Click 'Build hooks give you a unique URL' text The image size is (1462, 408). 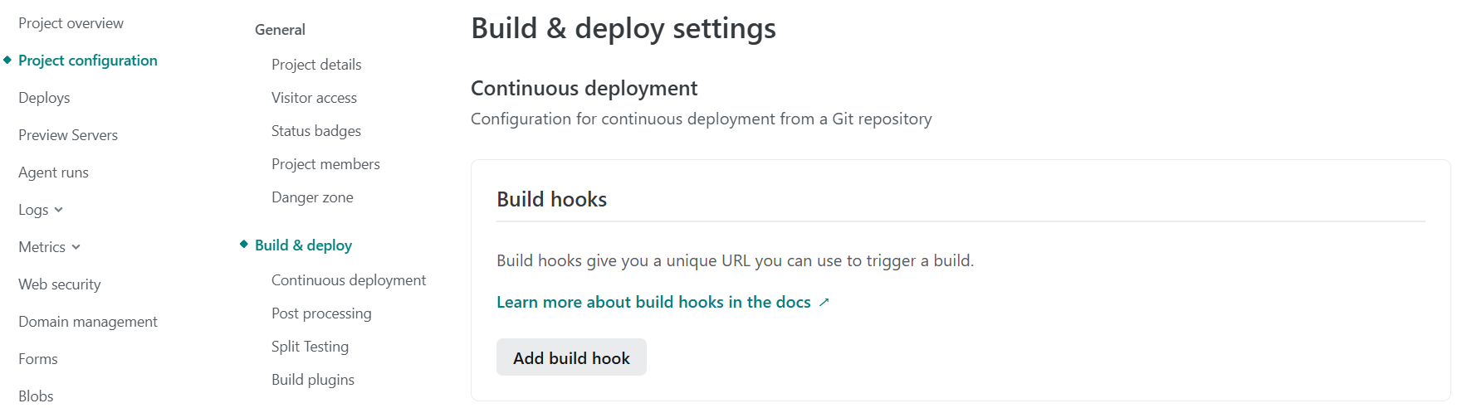point(735,260)
